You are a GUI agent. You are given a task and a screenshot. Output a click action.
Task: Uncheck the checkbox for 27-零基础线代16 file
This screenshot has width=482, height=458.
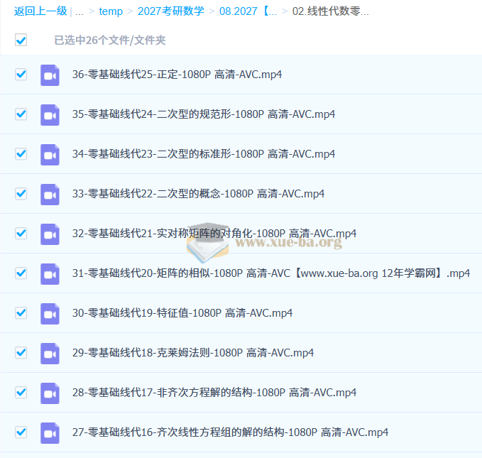click(x=21, y=432)
